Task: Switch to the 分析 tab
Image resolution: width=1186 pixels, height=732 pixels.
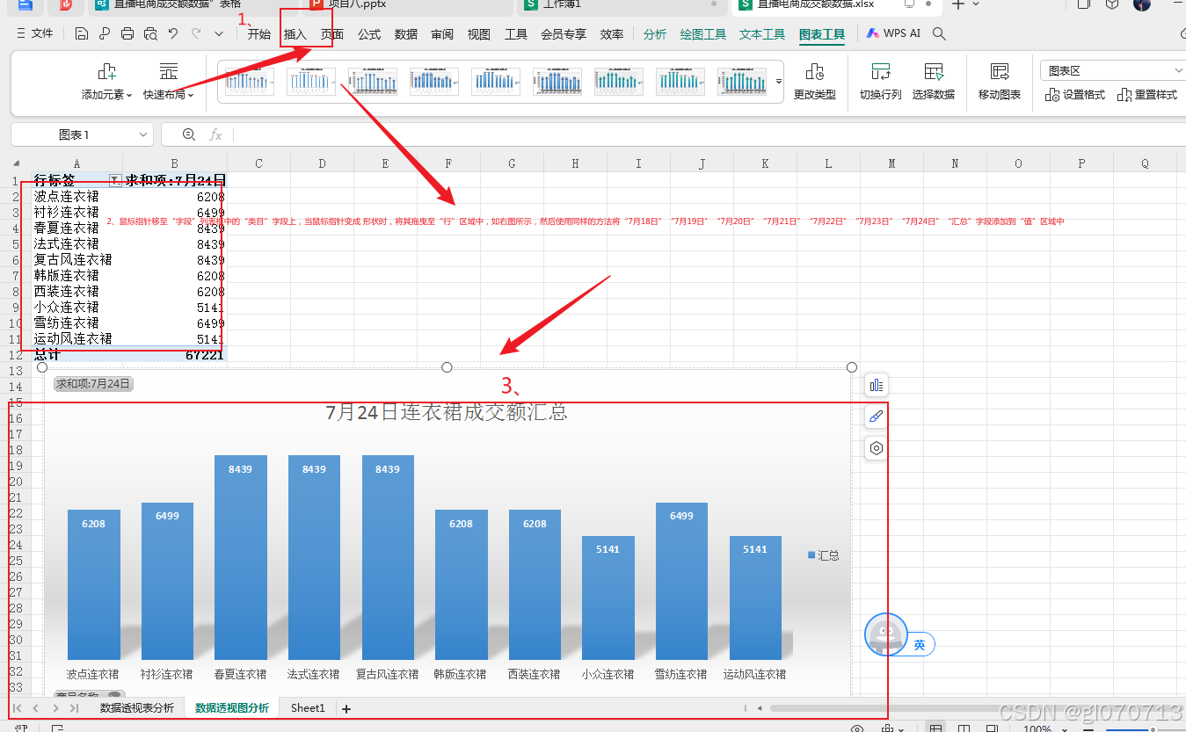Action: click(x=655, y=34)
